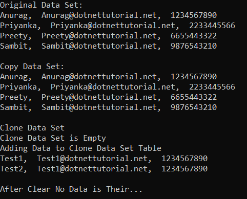Click the 'Clone Data Set is Empty' line
The height and width of the screenshot is (199, 247).
coord(53,138)
